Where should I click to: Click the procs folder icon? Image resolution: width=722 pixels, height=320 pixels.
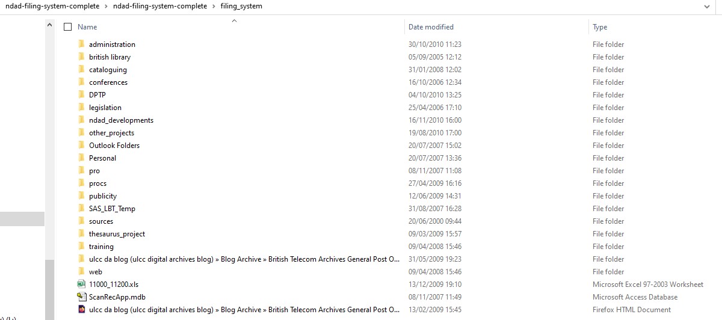click(x=82, y=183)
